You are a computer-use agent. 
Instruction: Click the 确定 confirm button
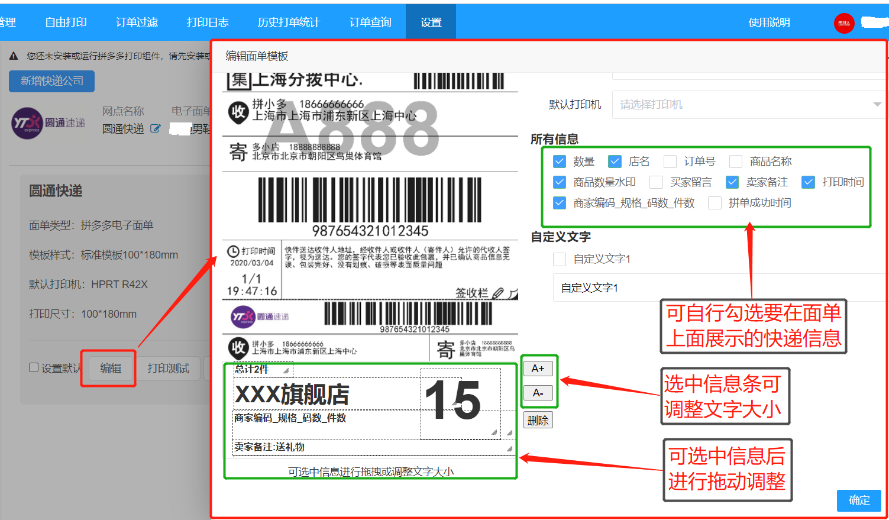click(x=859, y=500)
